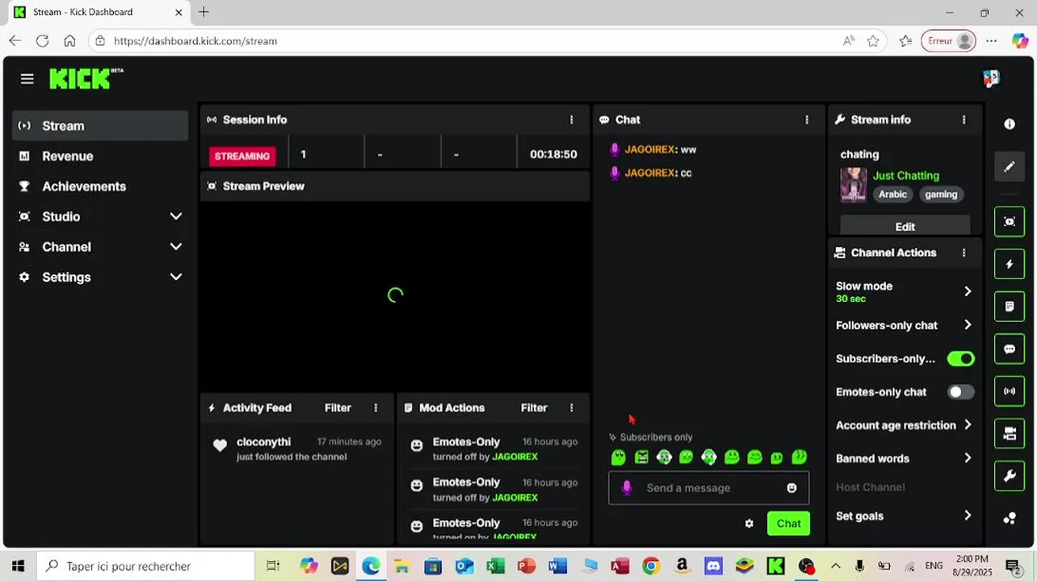Insert the first green Kick emote
1037x581 pixels.
pyautogui.click(x=619, y=458)
